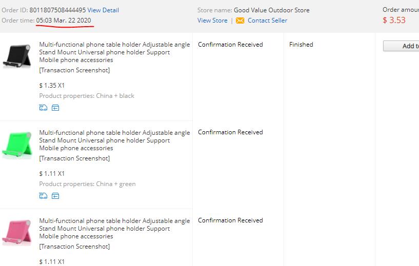Click the order ID number
This screenshot has width=419, height=266.
(x=57, y=10)
